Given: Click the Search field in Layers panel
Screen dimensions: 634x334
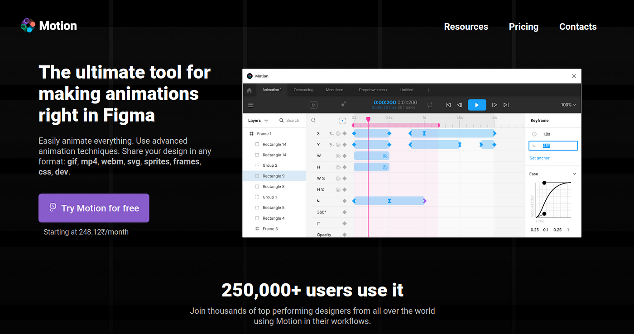Looking at the screenshot, I should click(289, 121).
